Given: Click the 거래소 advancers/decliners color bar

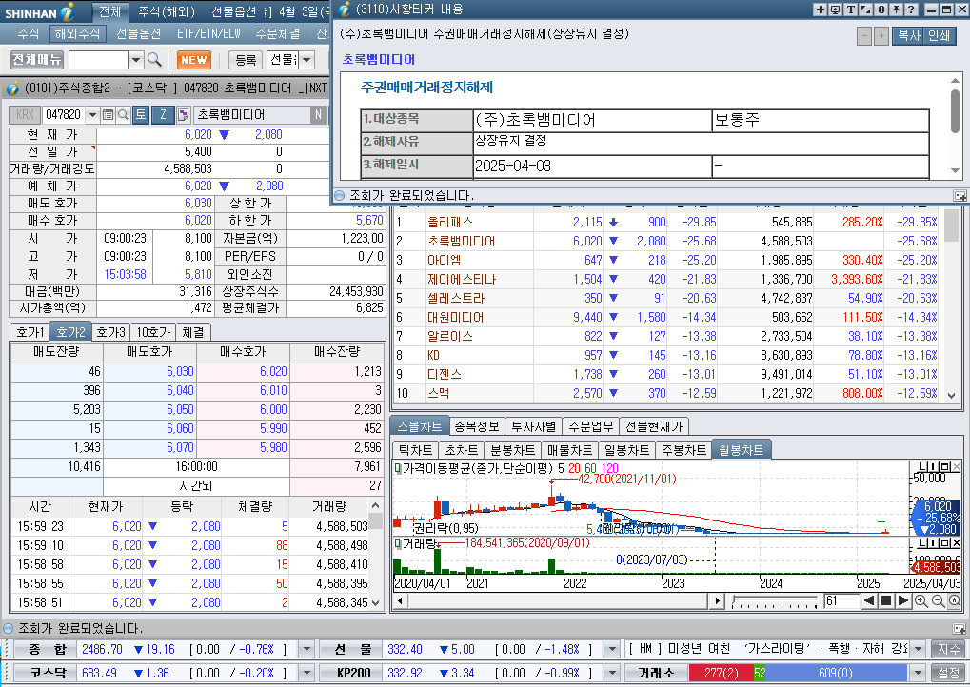Looking at the screenshot, I should pos(798,673).
